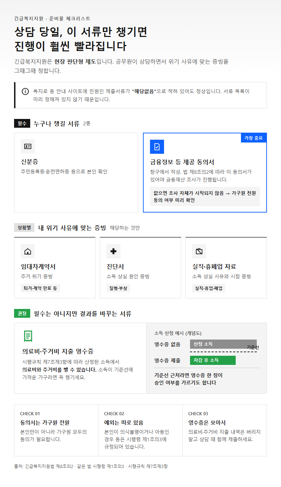Click the green 권장 badge
This screenshot has height=487, width=281.
pyautogui.click(x=22, y=314)
